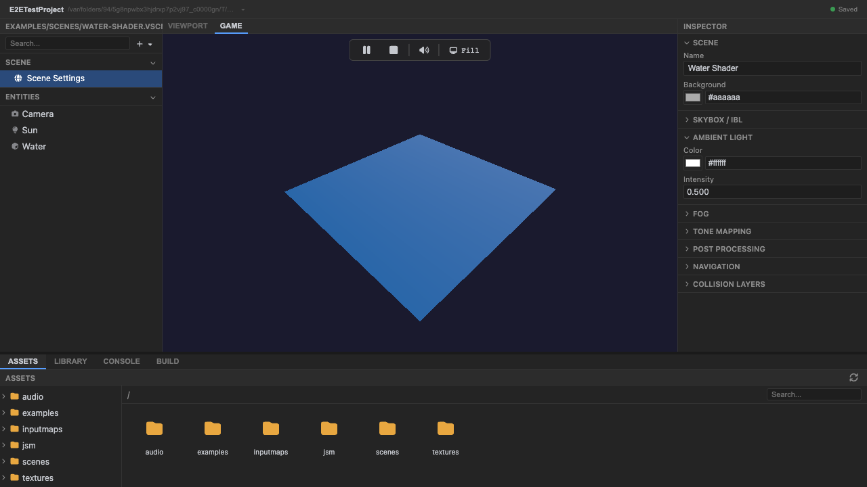867x487 pixels.
Task: Click the audio folder icon in the asset tree
Action: coord(14,396)
